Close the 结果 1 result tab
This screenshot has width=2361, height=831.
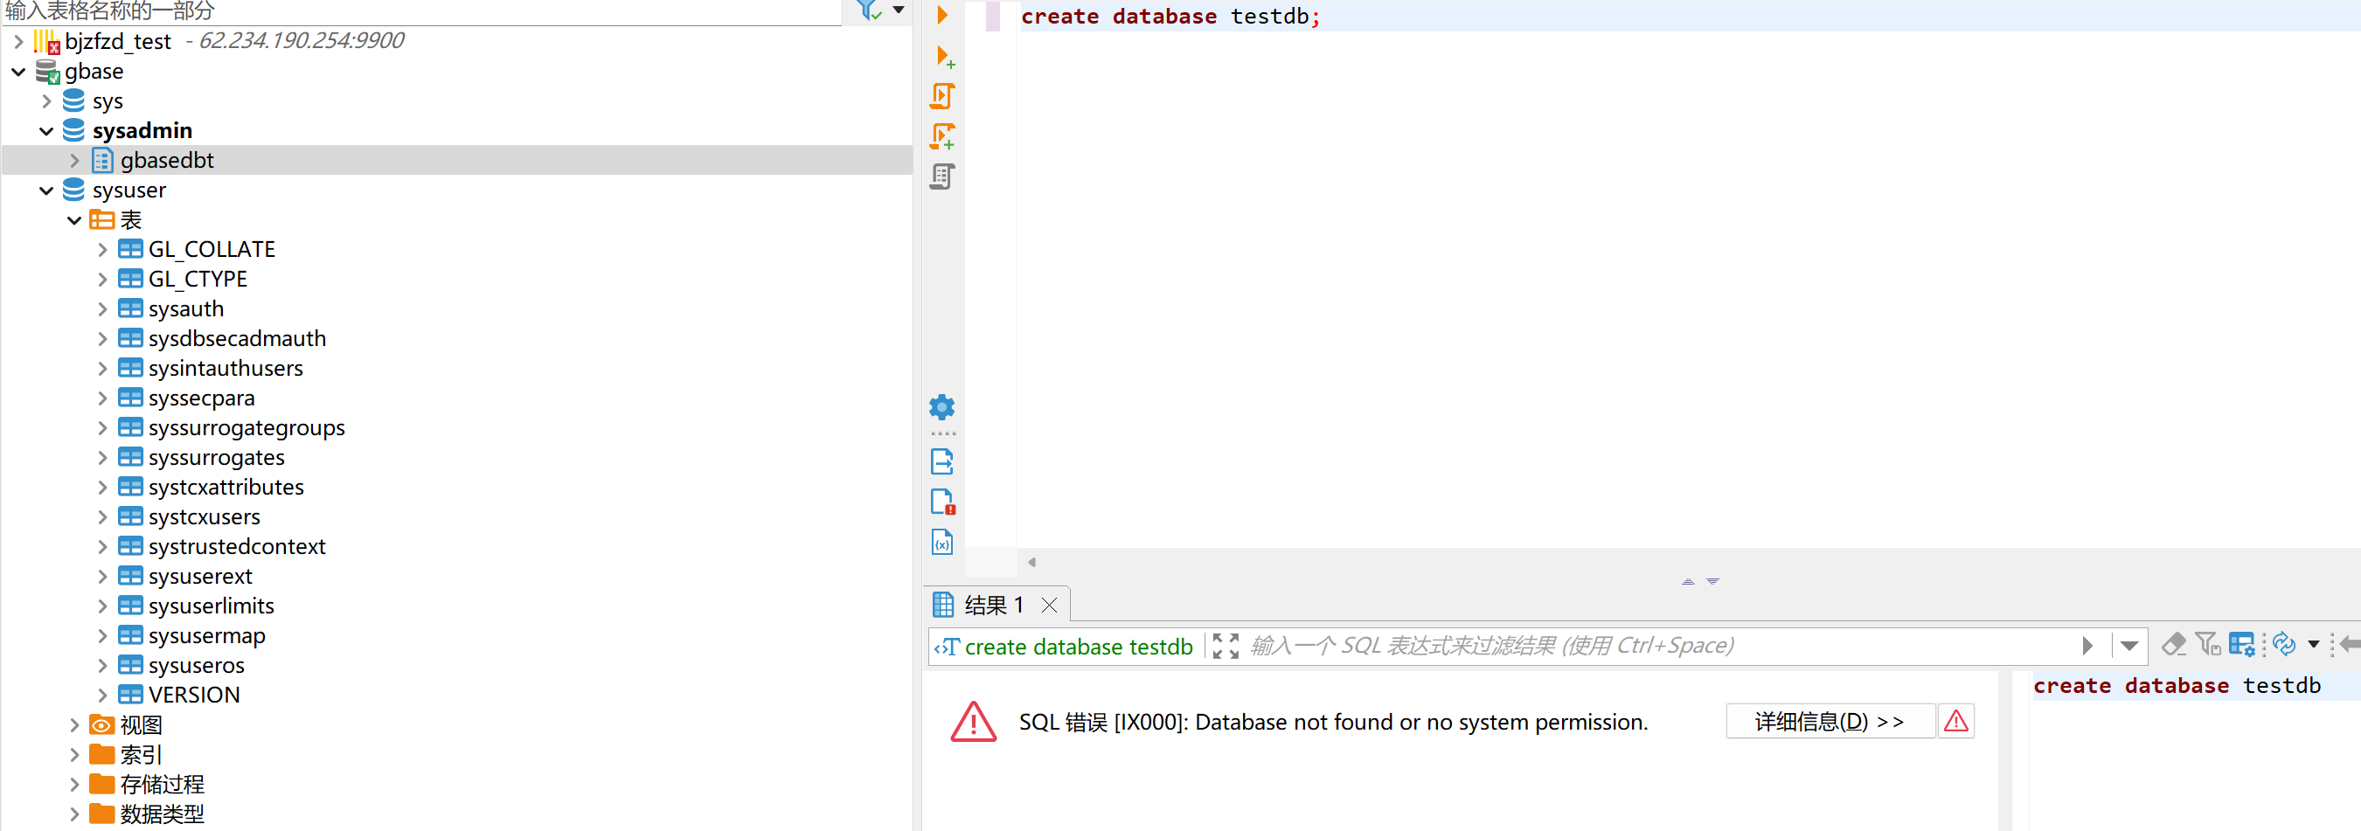[1051, 605]
